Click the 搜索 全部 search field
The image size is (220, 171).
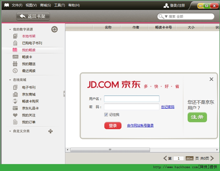click(186, 16)
